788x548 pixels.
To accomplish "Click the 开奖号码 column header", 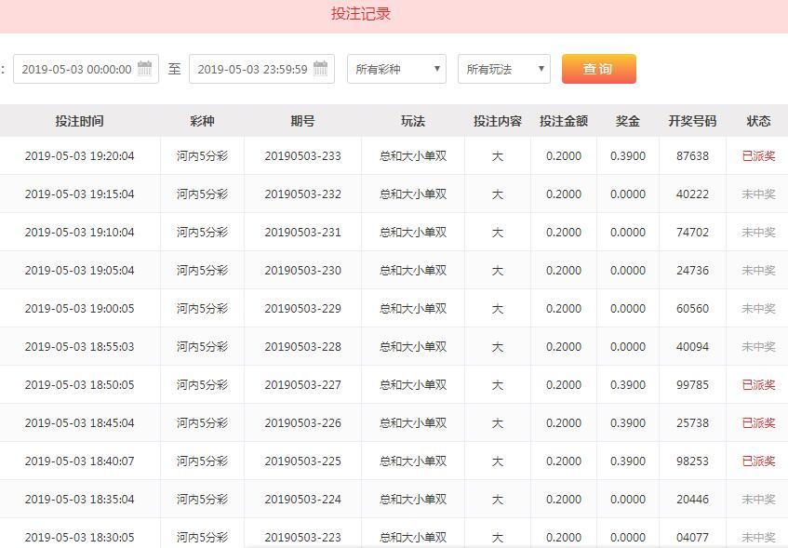I will [692, 121].
